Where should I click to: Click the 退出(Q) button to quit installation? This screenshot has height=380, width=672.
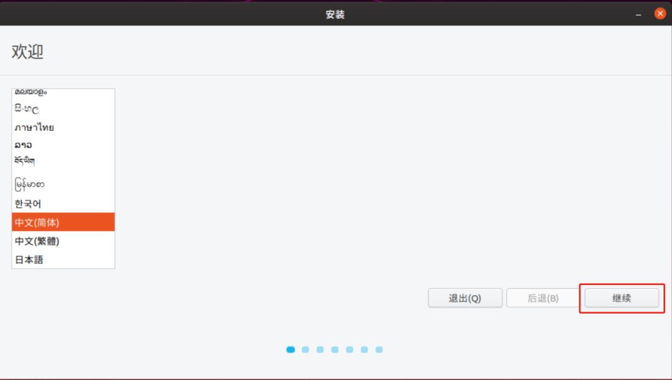coord(465,298)
